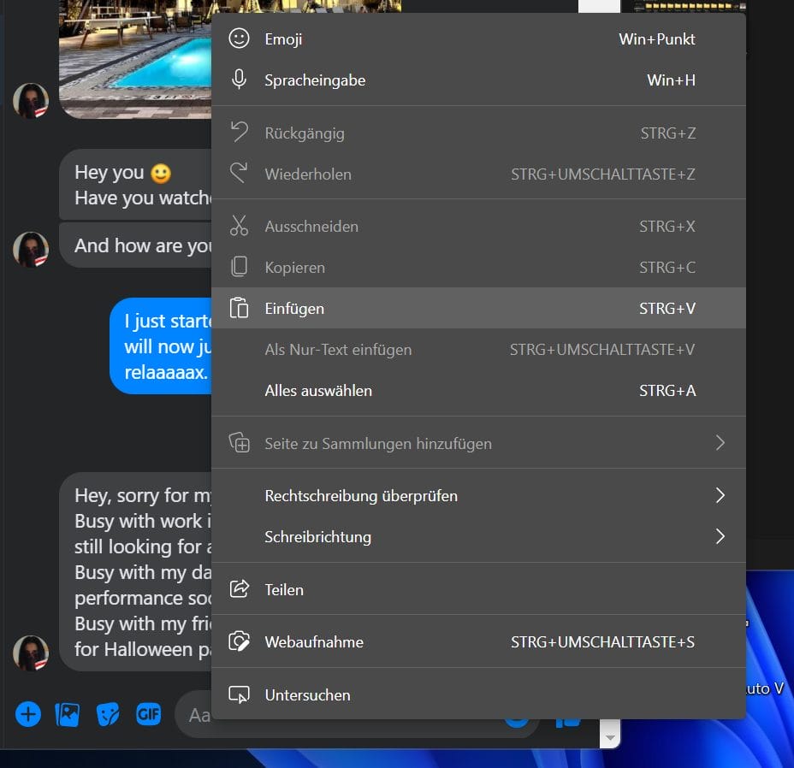Click the Einfügen clipboard icon
The image size is (794, 768).
[x=240, y=309]
